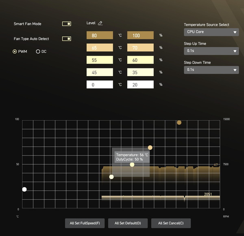Click All Set FullSpeed(F) button
The image size is (244, 236).
click(x=85, y=223)
